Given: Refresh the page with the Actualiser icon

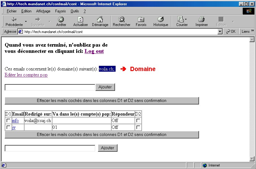Looking at the screenshot, I should tap(80, 19).
